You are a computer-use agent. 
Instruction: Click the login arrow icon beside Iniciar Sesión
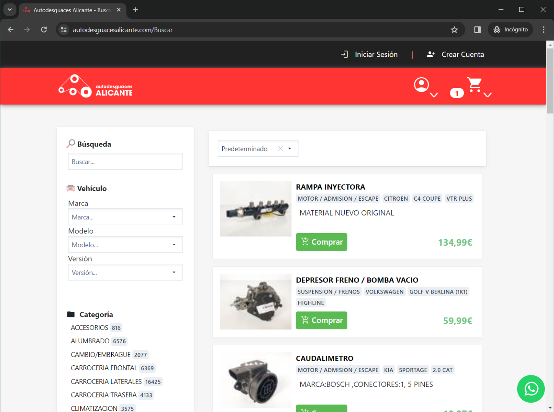(345, 54)
